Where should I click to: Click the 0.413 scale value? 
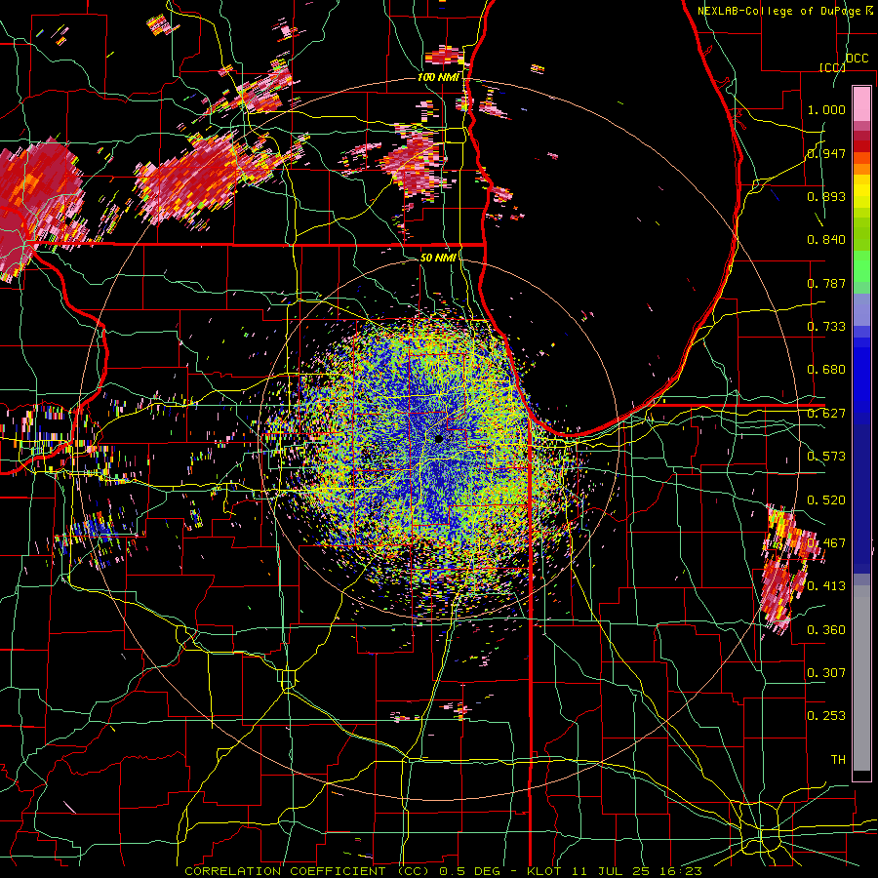826,586
